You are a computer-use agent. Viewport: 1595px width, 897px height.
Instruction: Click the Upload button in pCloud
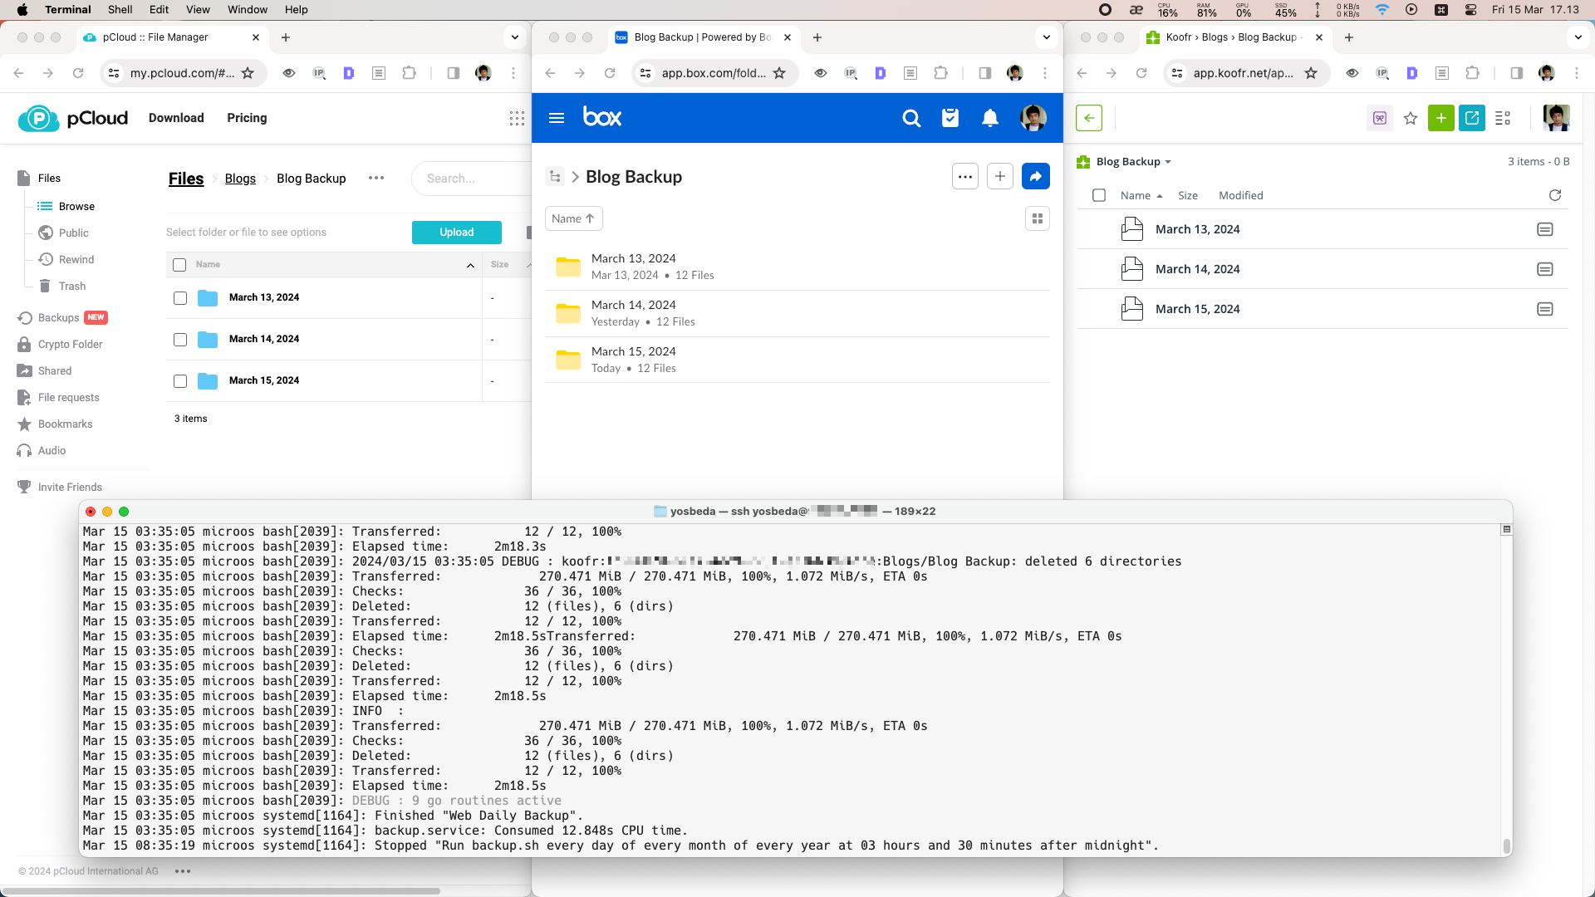[x=455, y=232]
